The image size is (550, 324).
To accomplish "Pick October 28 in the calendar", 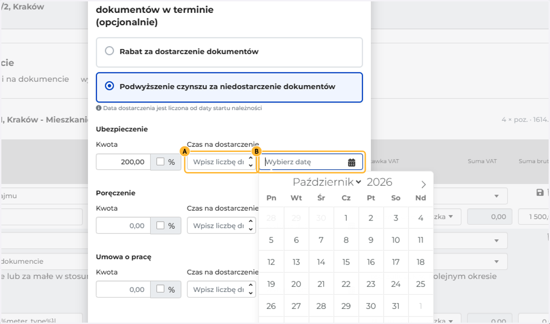I will tap(321, 306).
